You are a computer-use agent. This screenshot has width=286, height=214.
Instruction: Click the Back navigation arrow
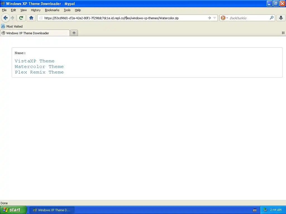pos(5,18)
